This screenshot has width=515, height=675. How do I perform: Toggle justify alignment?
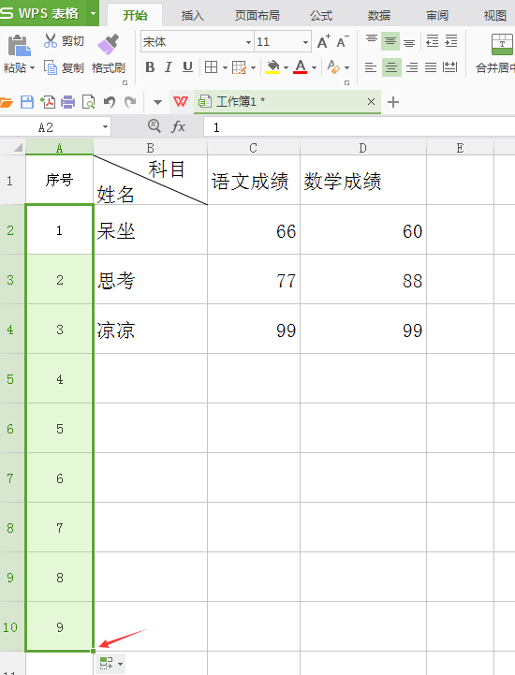point(431,67)
